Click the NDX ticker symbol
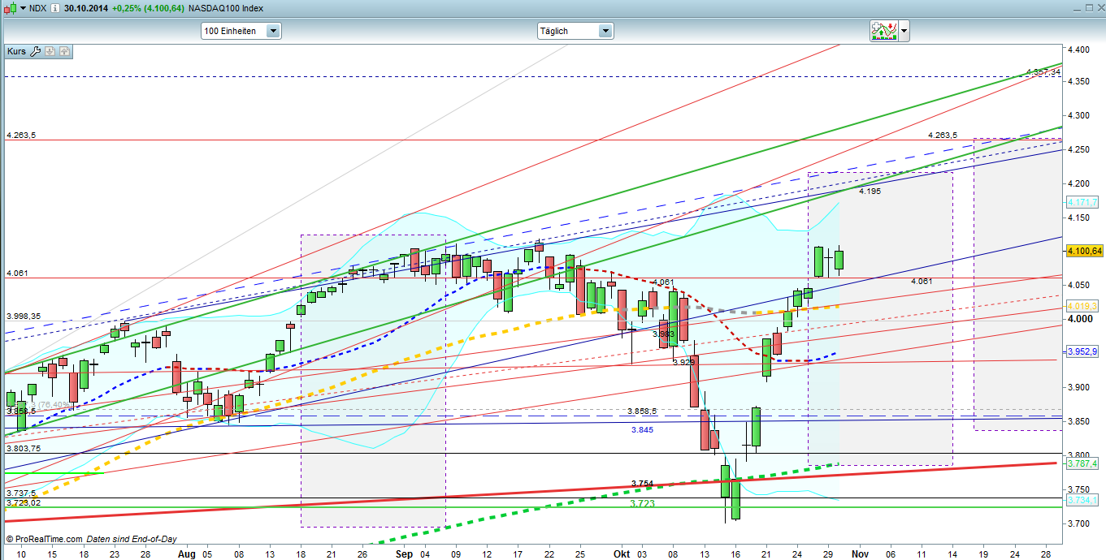The width and height of the screenshot is (1106, 560). (37, 7)
